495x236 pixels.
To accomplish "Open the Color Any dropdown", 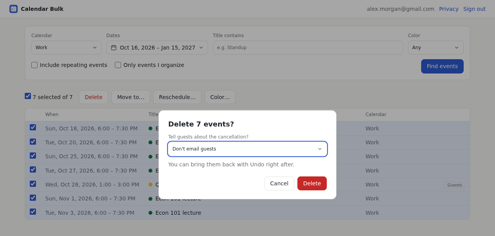I will 436,48.
